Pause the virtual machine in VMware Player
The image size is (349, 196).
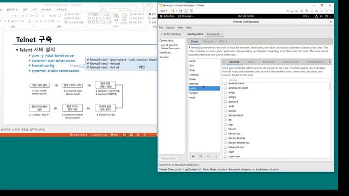172,11
